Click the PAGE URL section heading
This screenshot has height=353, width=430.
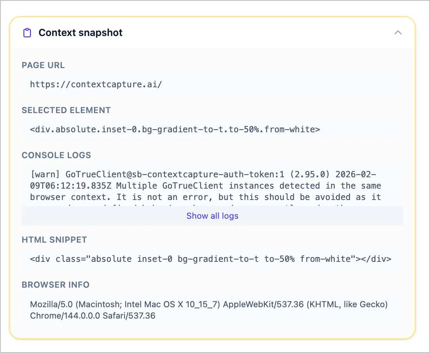click(43, 65)
